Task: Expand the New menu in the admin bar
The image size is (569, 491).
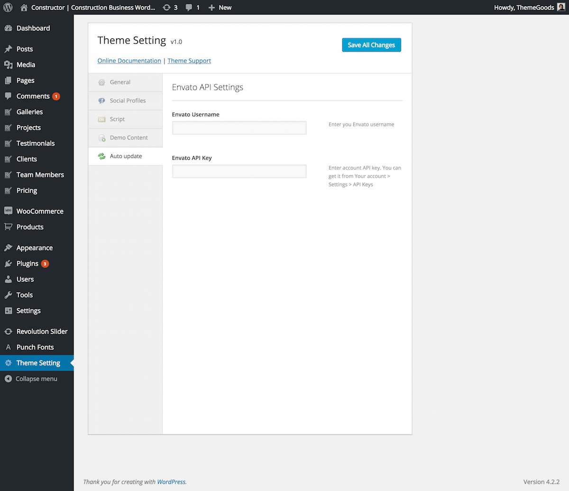Action: tap(220, 7)
